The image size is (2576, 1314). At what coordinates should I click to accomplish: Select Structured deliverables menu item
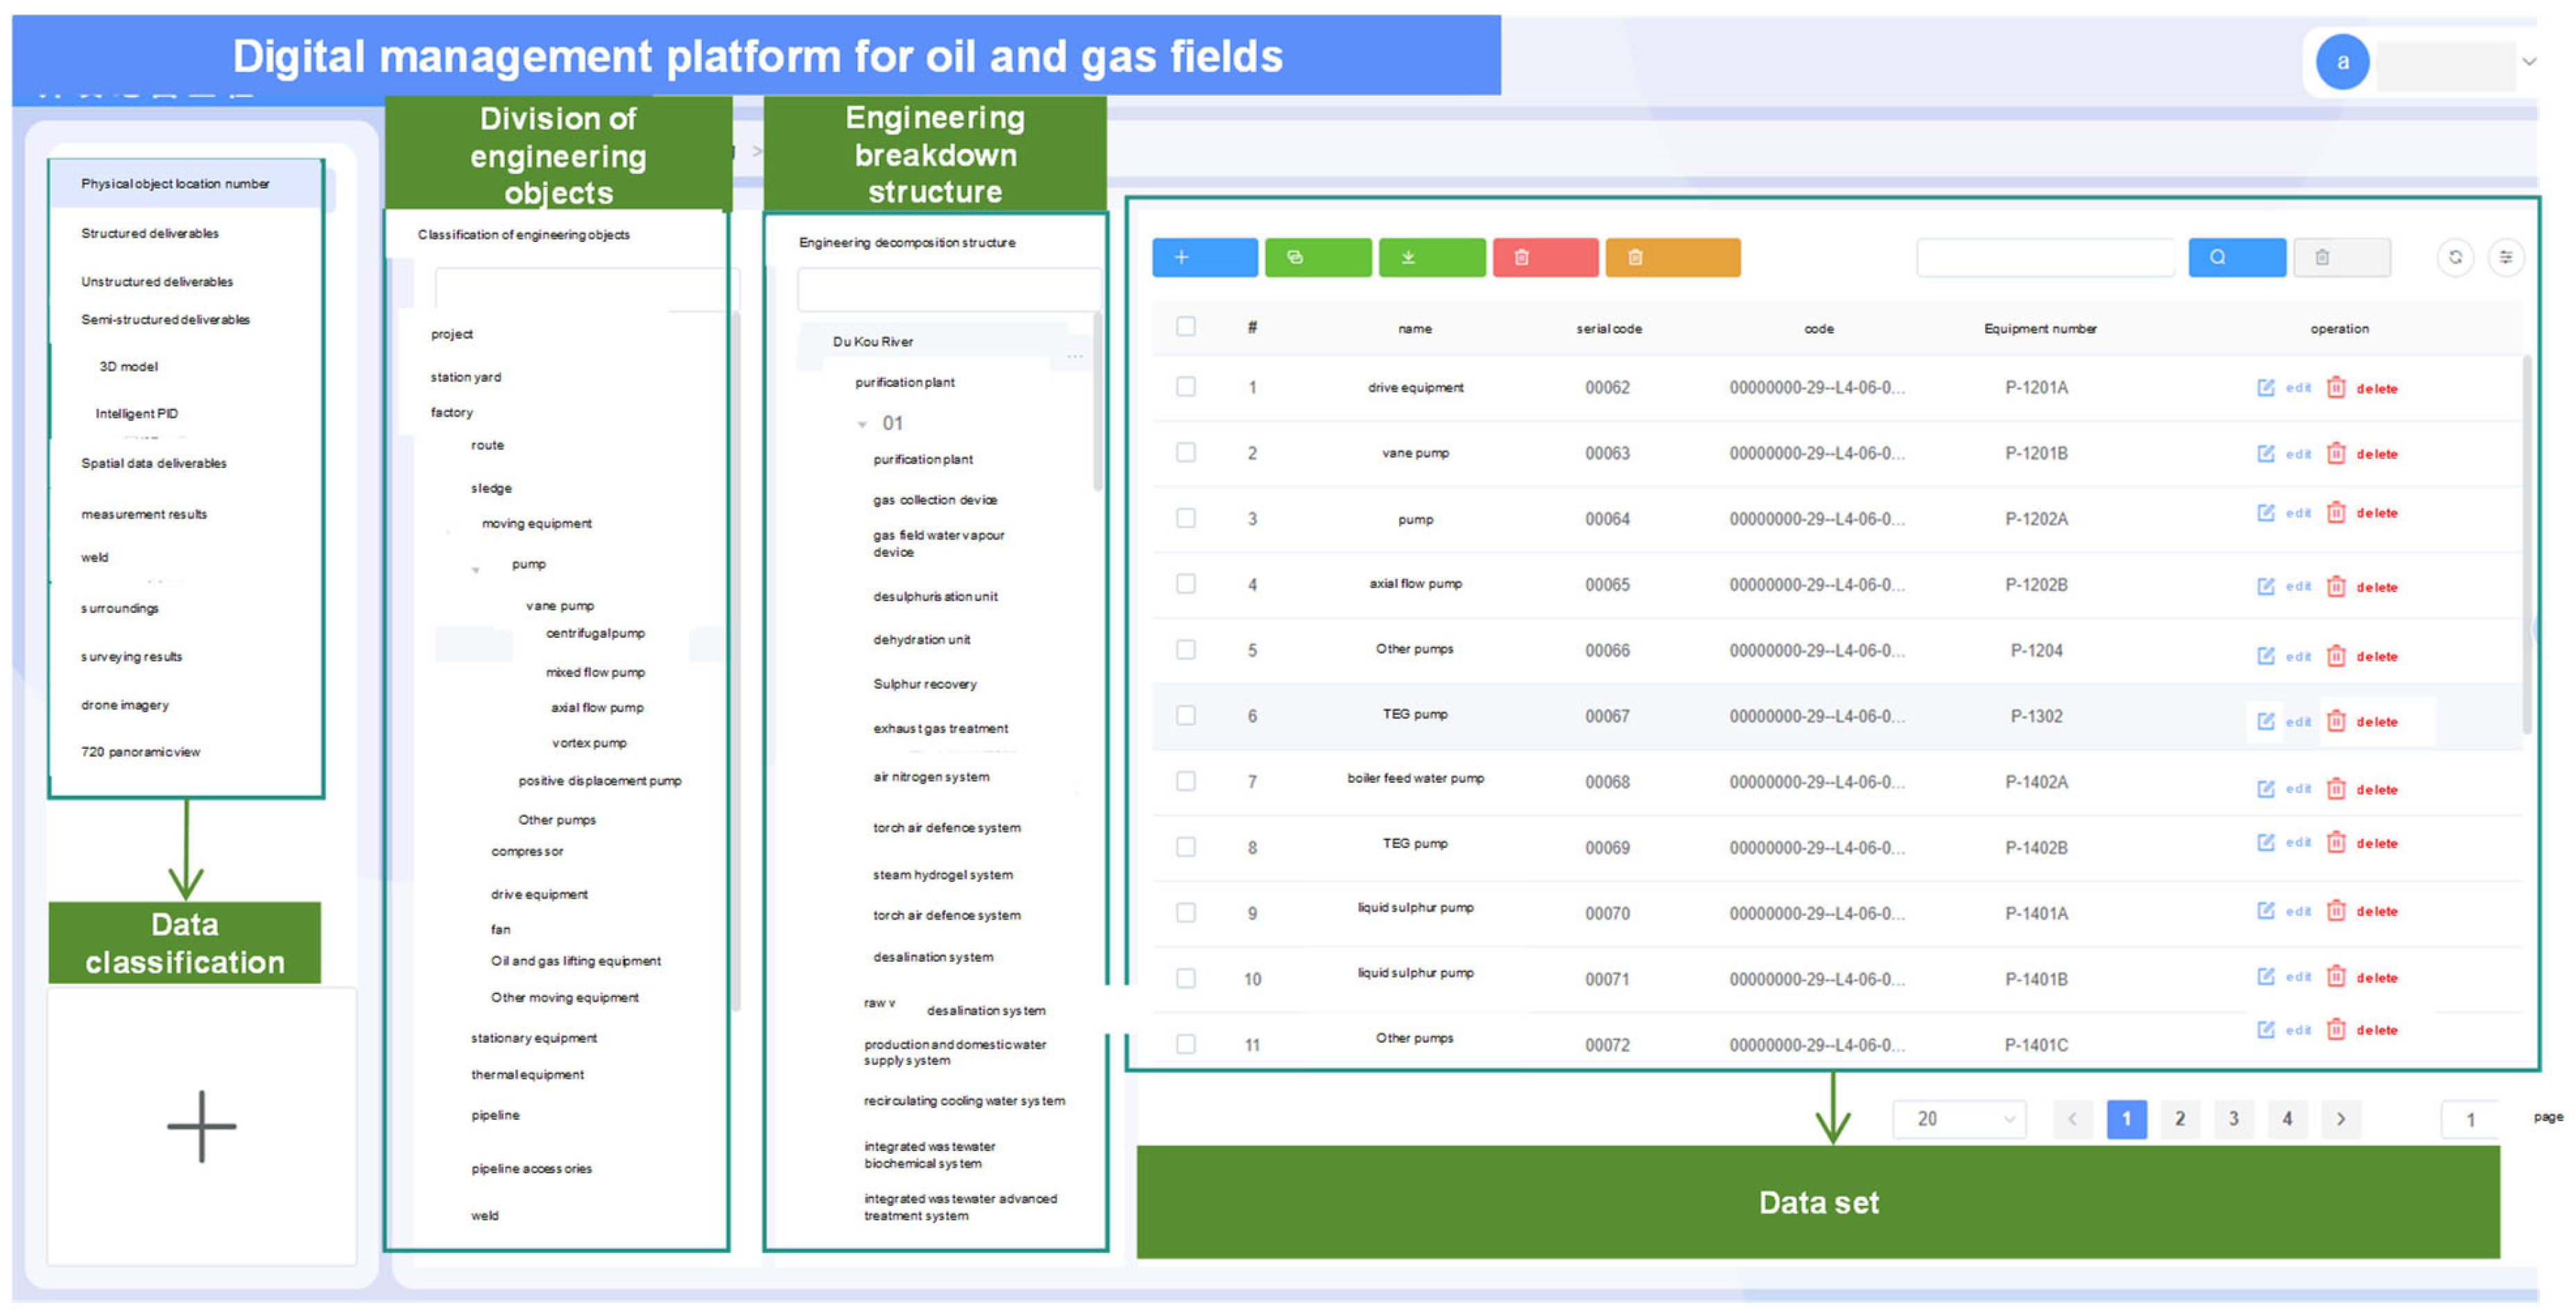(x=150, y=233)
